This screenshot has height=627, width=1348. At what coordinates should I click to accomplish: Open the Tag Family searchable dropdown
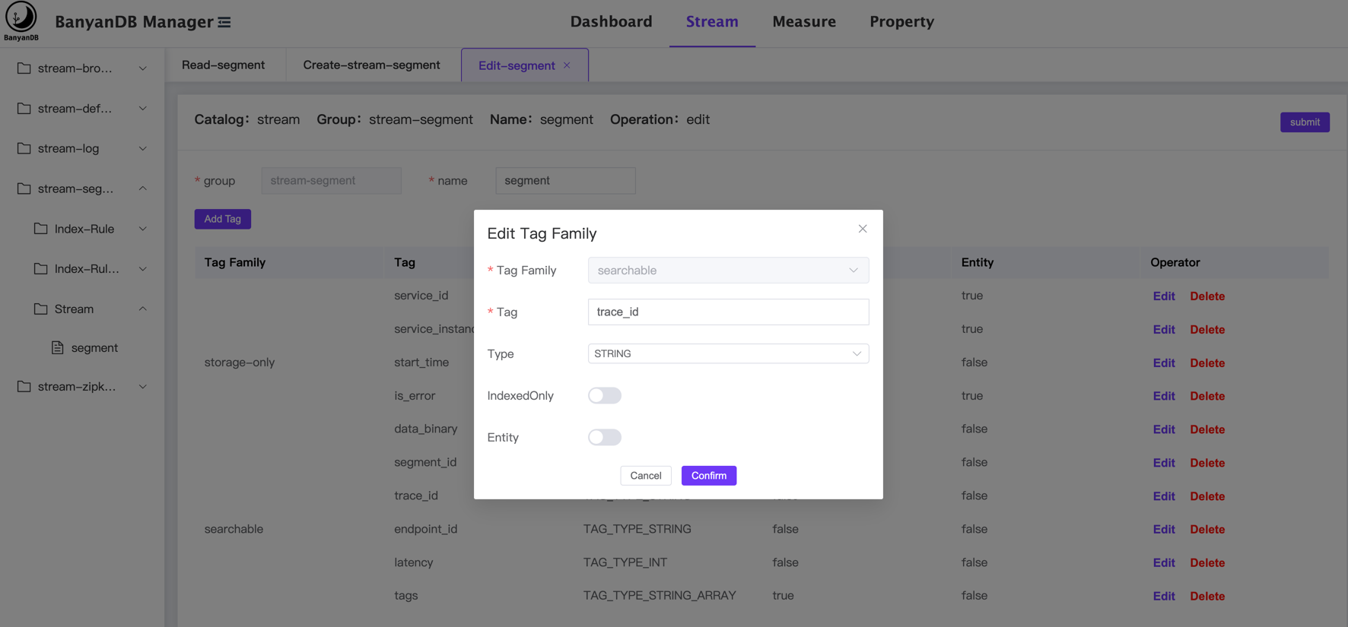727,271
